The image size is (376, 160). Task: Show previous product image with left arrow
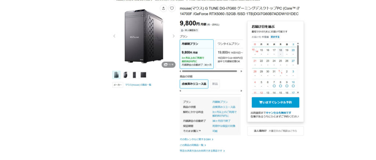coord(114,36)
